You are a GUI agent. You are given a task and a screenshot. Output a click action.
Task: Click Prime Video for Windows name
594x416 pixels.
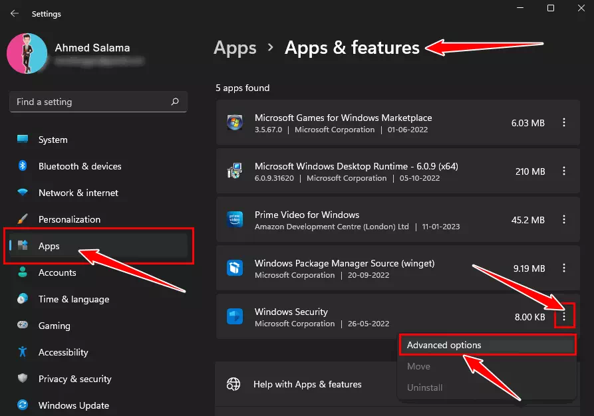(307, 215)
